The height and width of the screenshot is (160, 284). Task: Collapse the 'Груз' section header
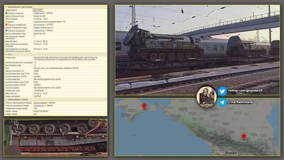pyautogui.click(x=6, y=54)
